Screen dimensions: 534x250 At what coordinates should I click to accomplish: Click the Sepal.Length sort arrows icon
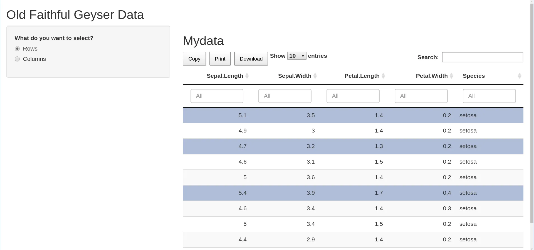[x=247, y=76]
